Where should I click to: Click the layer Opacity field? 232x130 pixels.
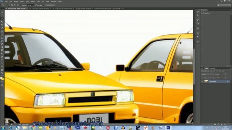(222, 74)
